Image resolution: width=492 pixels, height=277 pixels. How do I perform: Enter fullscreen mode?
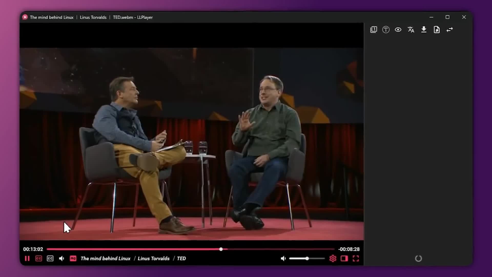[356, 259]
